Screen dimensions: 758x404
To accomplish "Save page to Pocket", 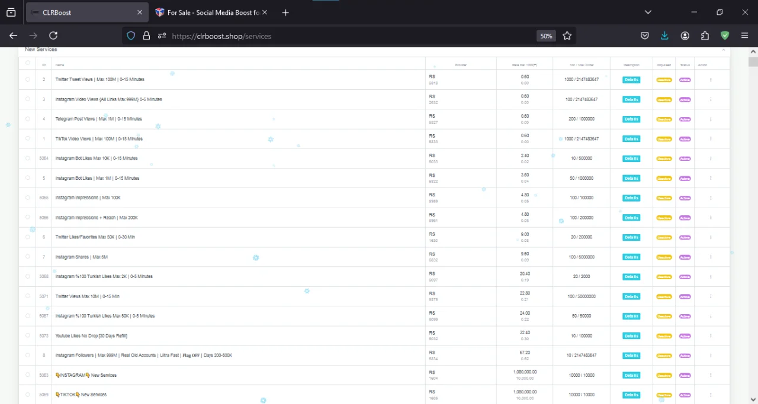I will [x=645, y=36].
